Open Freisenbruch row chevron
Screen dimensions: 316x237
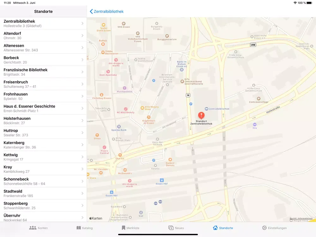pyautogui.click(x=82, y=84)
